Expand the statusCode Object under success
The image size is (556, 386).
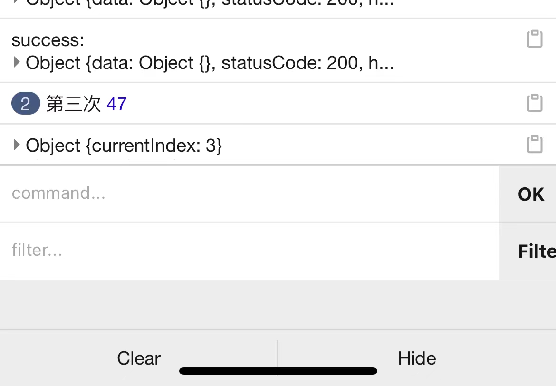[16, 62]
